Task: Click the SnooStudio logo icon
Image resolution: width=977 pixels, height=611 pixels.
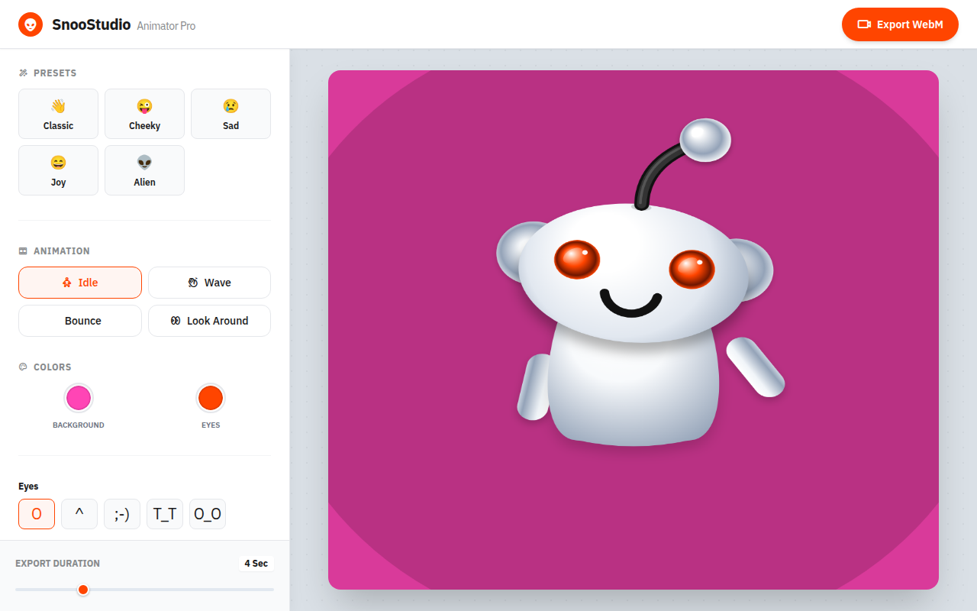Action: click(31, 24)
